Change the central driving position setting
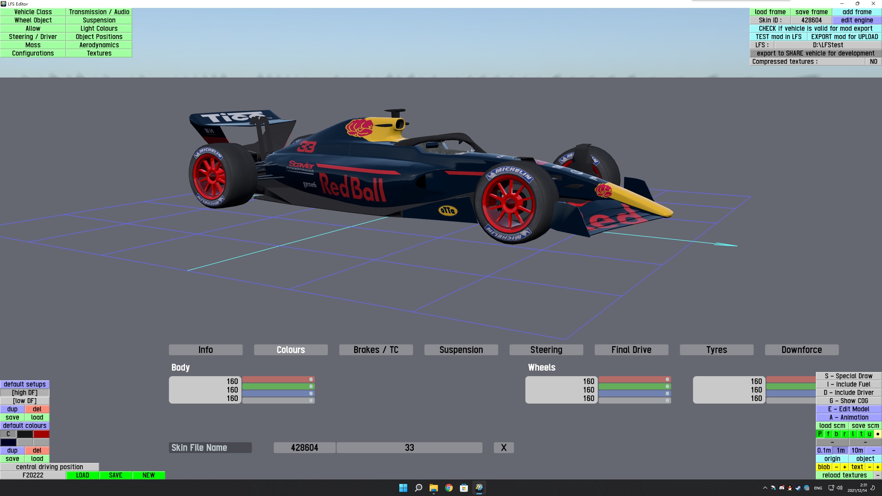The image size is (882, 496). coord(49,467)
